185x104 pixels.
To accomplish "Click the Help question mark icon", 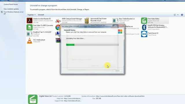I will pyautogui.click(x=182, y=15).
